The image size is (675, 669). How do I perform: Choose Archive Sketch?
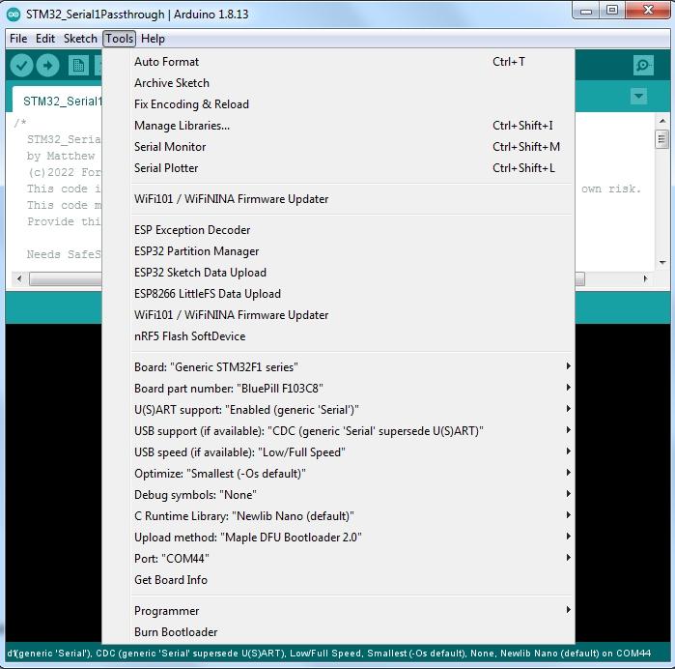[x=338, y=83]
